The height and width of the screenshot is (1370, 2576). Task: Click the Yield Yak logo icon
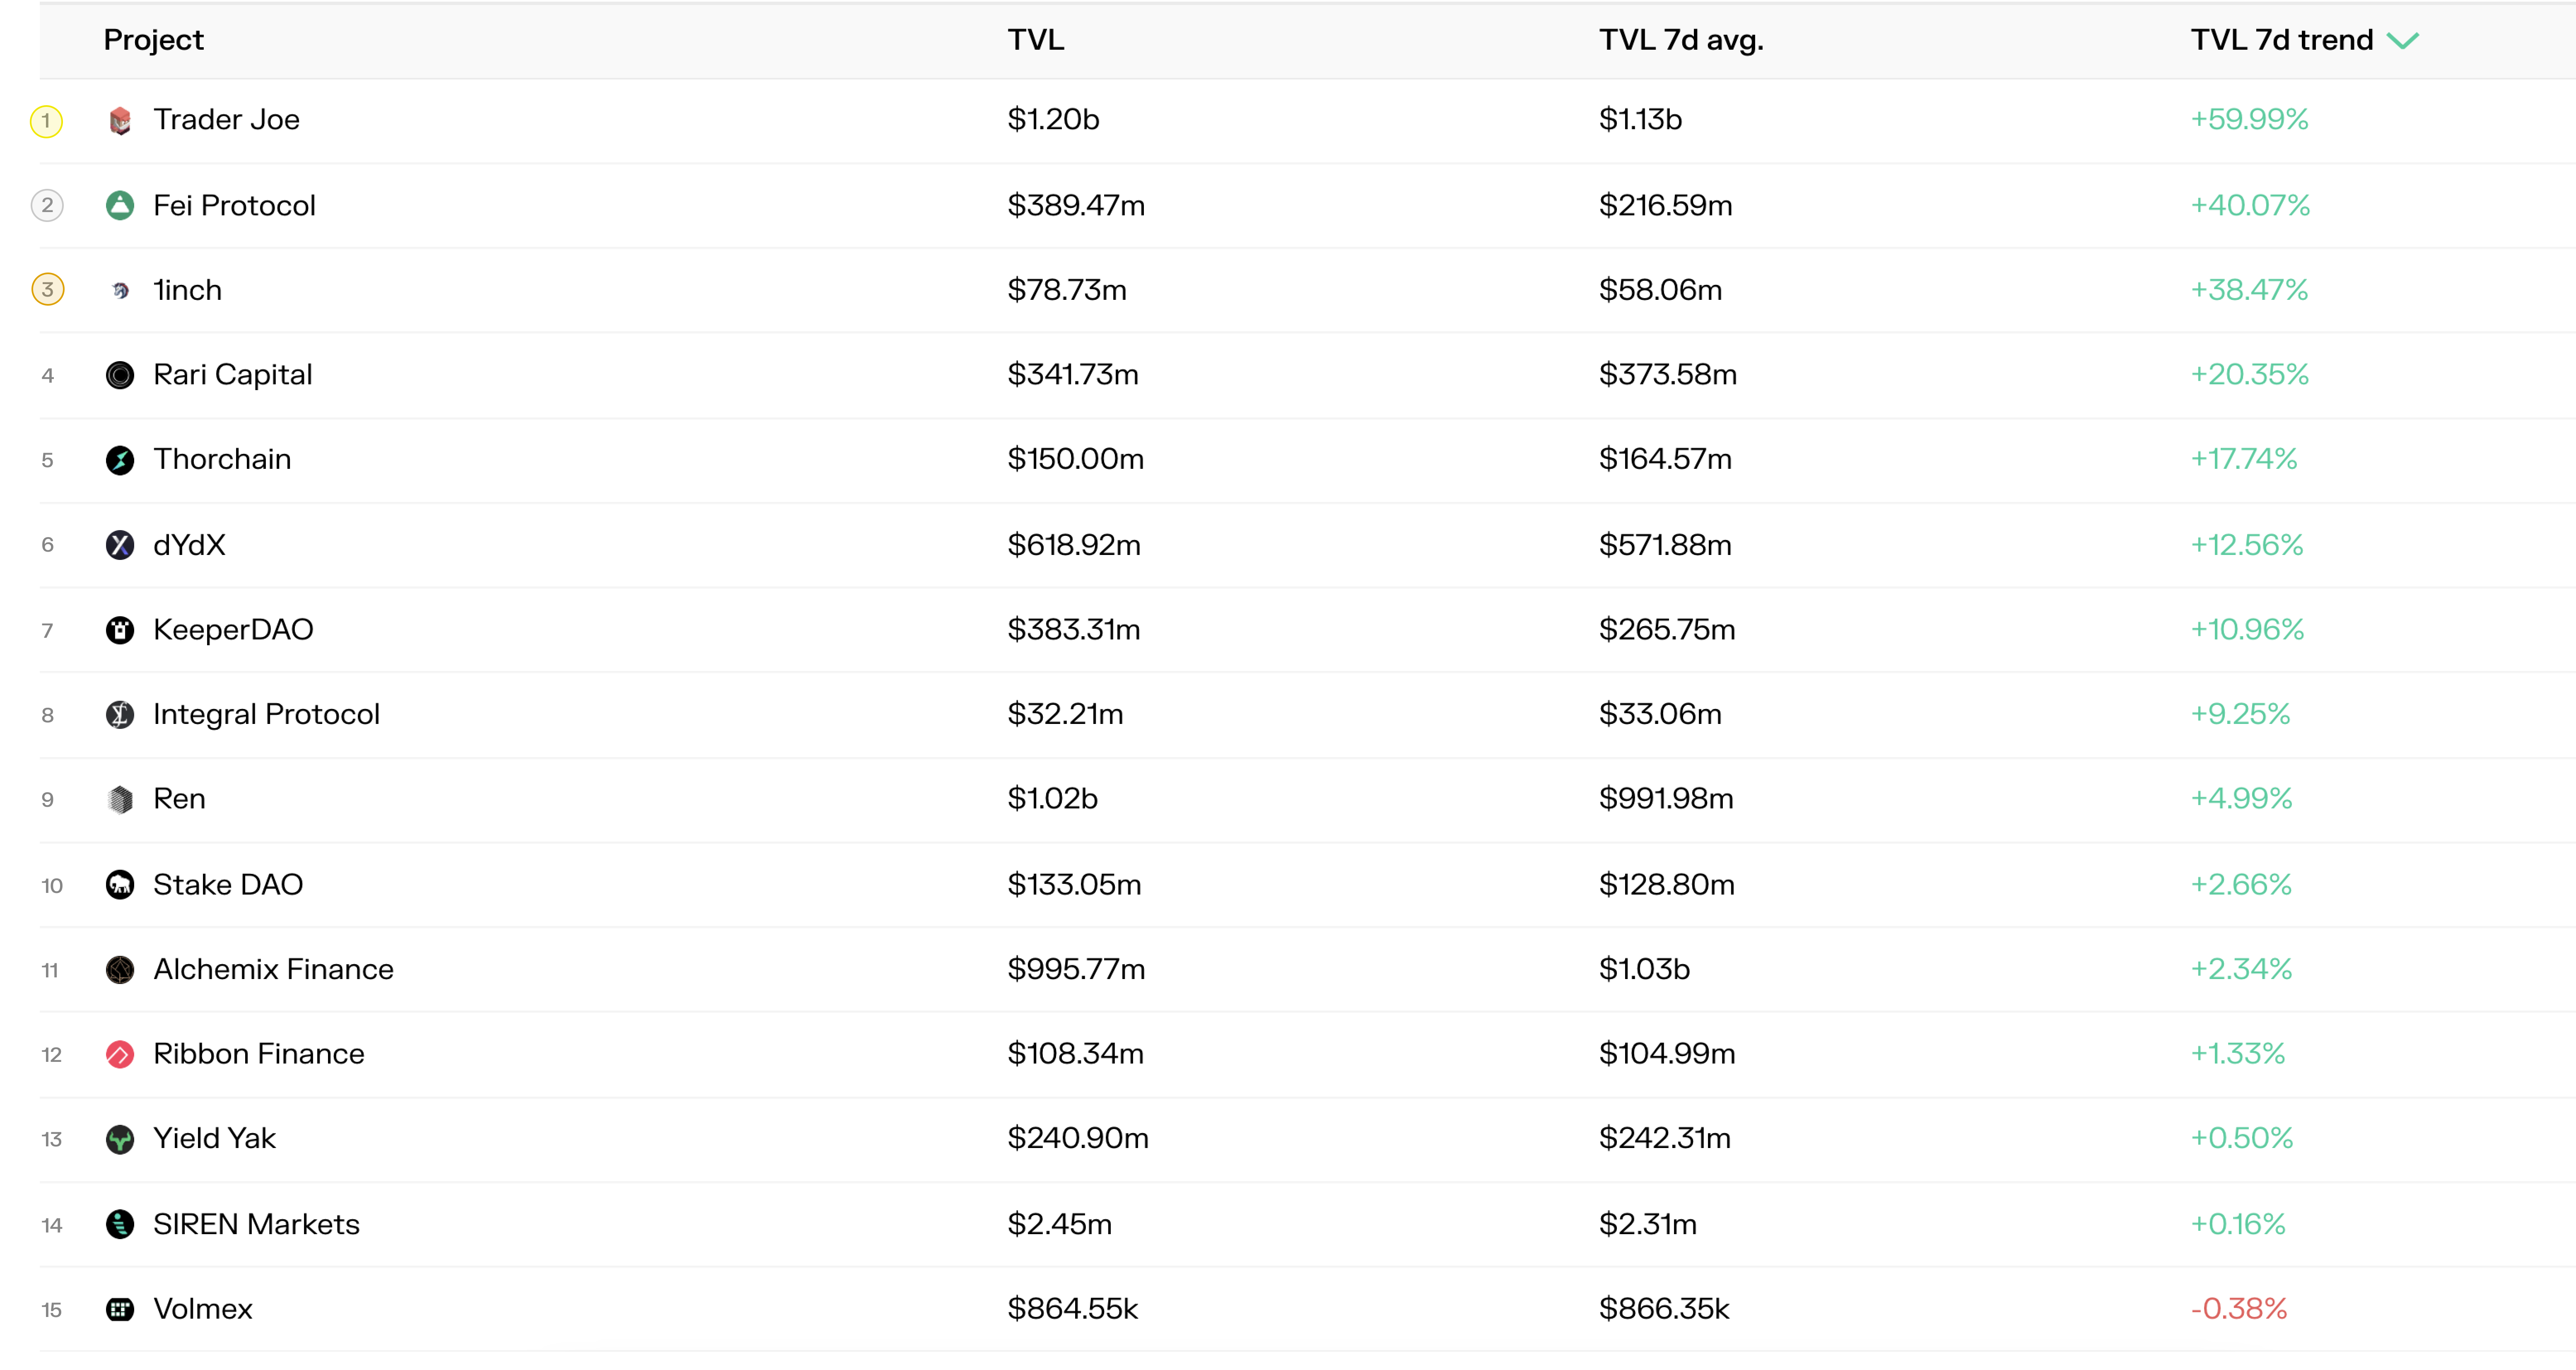click(120, 1139)
